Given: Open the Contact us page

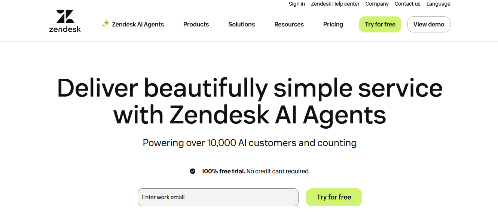Looking at the screenshot, I should tap(407, 4).
